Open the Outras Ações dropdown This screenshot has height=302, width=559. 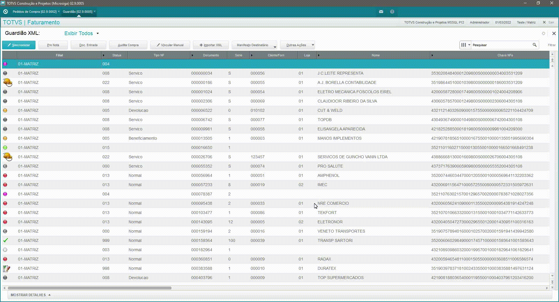pyautogui.click(x=298, y=45)
